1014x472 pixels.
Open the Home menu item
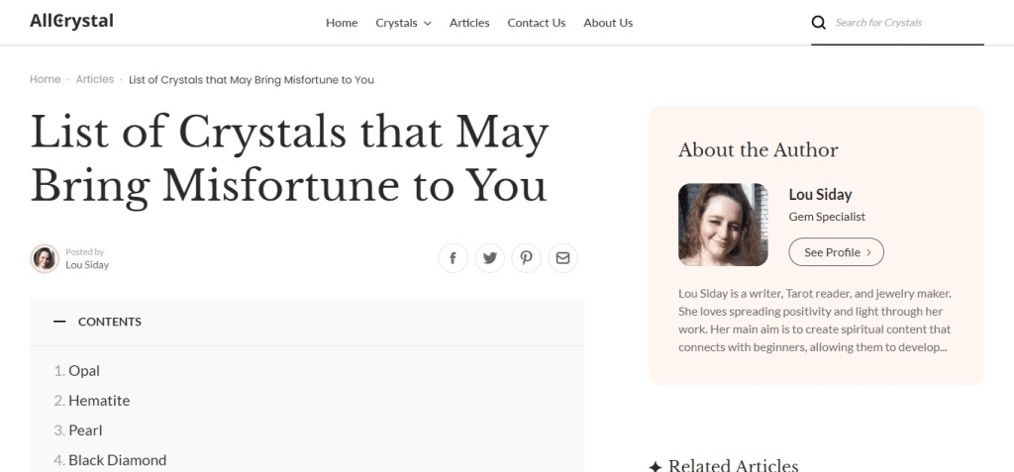tap(342, 23)
